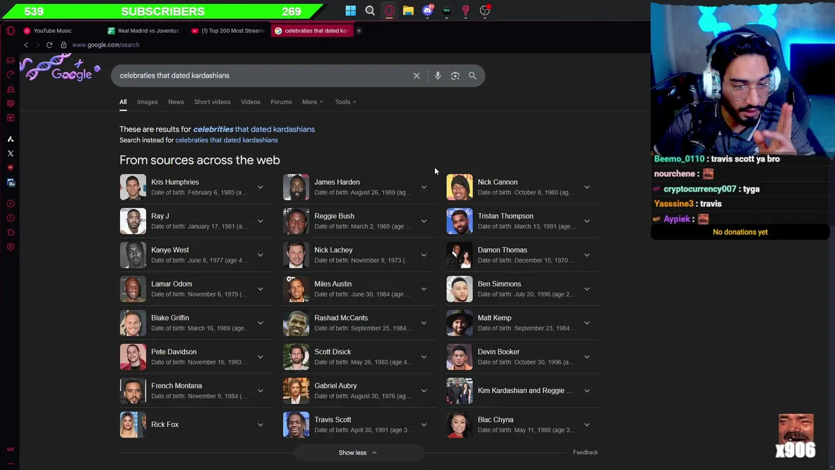
Task: Open sidebar History clock icon
Action: pos(10,218)
